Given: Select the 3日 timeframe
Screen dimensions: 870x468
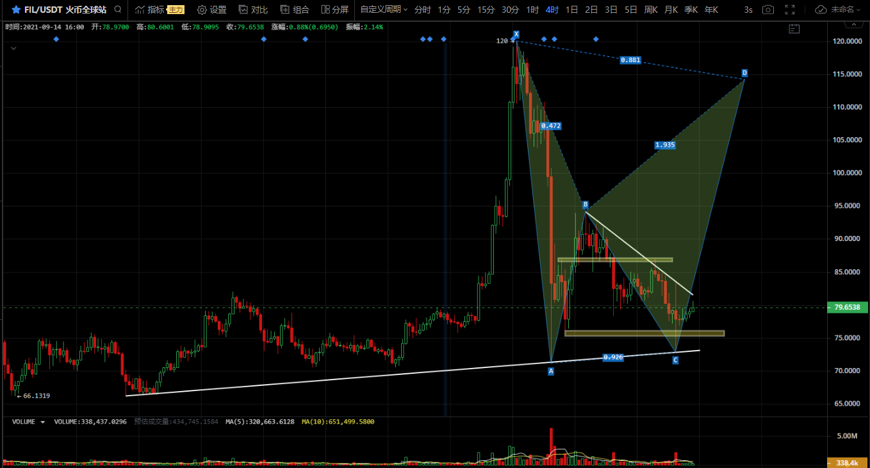Looking at the screenshot, I should [x=612, y=10].
